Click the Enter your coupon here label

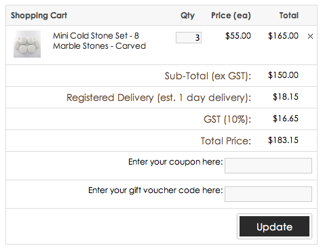(176, 162)
